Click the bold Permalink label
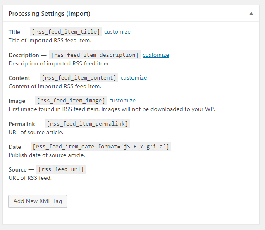The width and height of the screenshot is (265, 230). (x=22, y=123)
